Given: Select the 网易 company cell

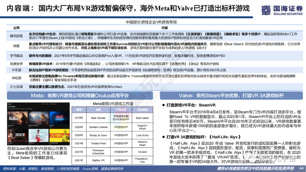Looking at the screenshot, I should 16,46.
